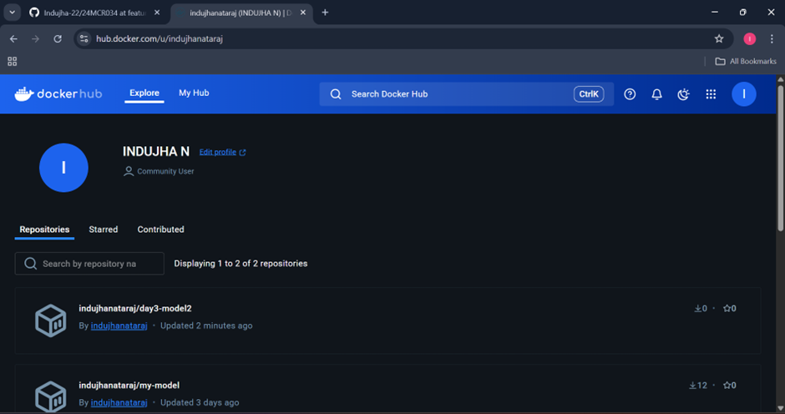Screen dimensions: 785x414
Task: Click indujhanataraj author link under day3-model2
Action: [x=119, y=326]
